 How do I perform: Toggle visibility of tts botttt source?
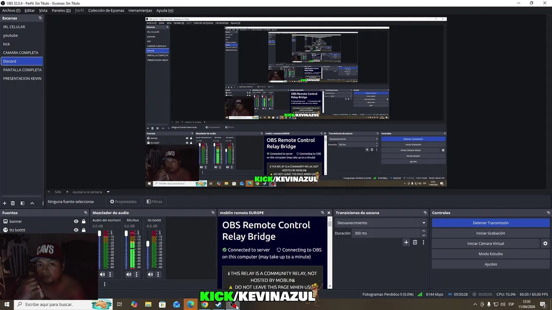[76, 230]
